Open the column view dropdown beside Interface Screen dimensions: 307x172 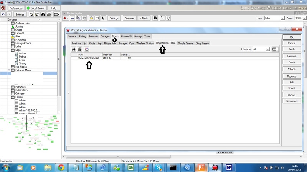275,49
